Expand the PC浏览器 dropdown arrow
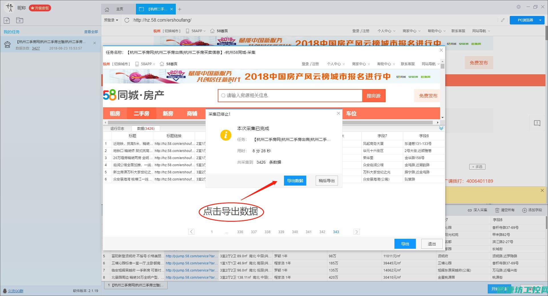 pos(540,20)
